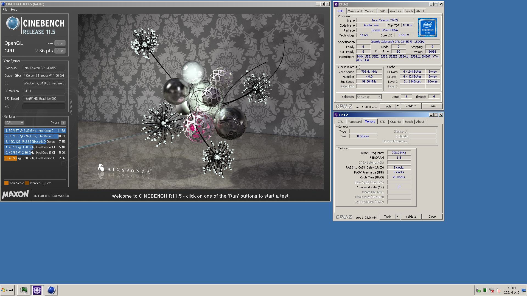Select ranking row 4C/8T @ 3.20 GHz
The width and height of the screenshot is (527, 296).
pyautogui.click(x=35, y=147)
